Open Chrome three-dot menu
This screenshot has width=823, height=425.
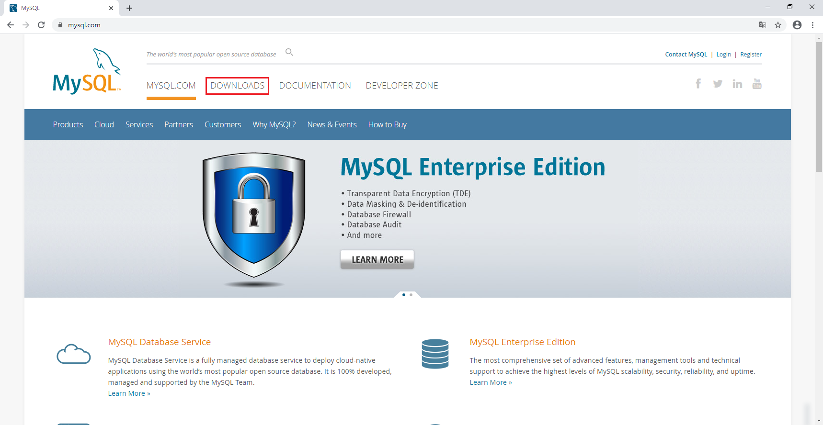tap(813, 25)
